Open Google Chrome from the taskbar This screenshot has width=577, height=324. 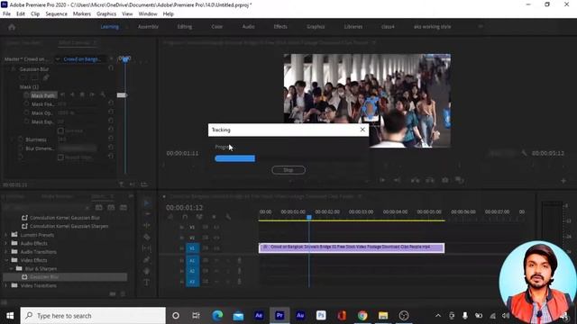pyautogui.click(x=362, y=316)
